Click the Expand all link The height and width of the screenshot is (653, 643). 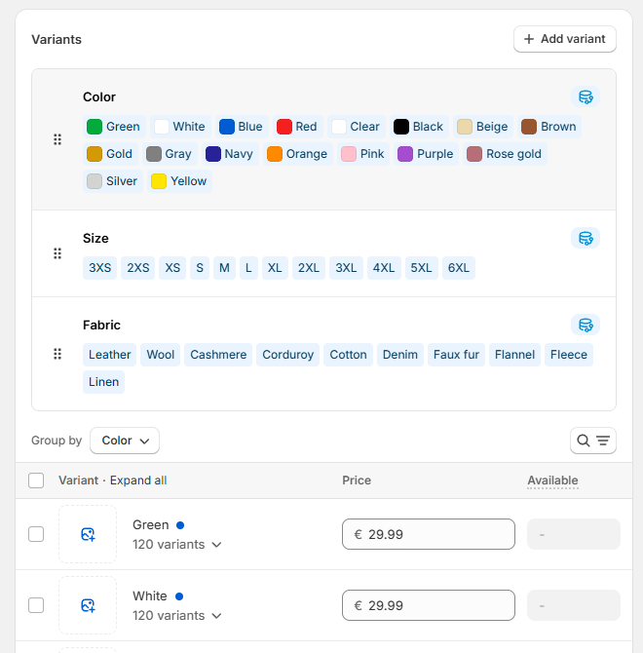click(138, 480)
